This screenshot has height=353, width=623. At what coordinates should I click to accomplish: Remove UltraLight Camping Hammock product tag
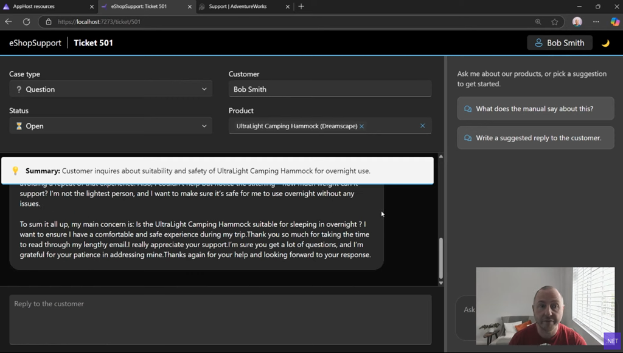click(x=361, y=126)
